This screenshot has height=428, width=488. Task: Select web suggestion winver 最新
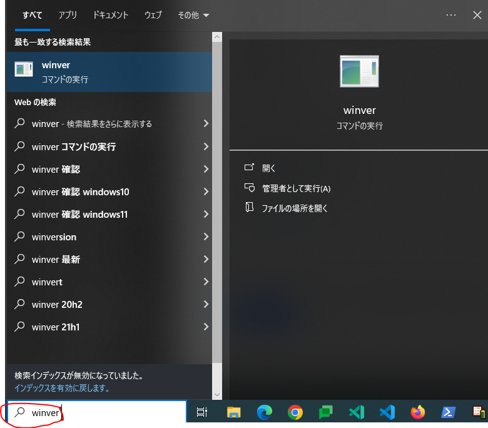(109, 259)
